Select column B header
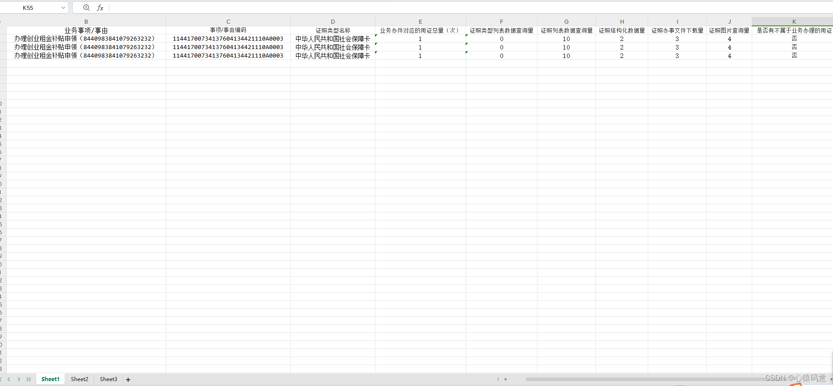The image size is (833, 386). [86, 21]
